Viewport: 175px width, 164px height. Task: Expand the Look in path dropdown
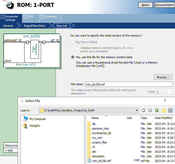tap(137, 110)
